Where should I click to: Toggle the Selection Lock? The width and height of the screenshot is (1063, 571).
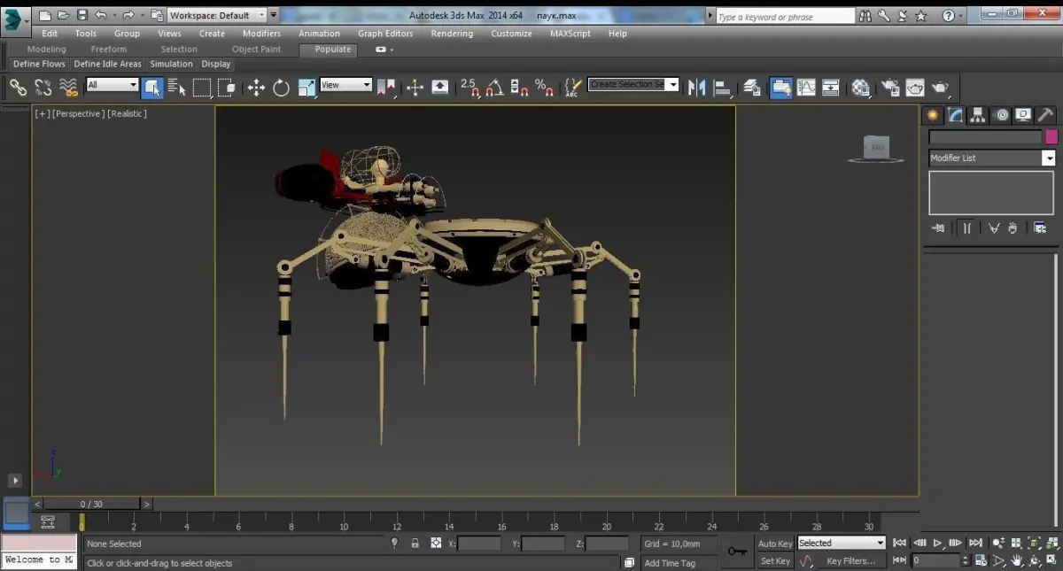(x=415, y=544)
